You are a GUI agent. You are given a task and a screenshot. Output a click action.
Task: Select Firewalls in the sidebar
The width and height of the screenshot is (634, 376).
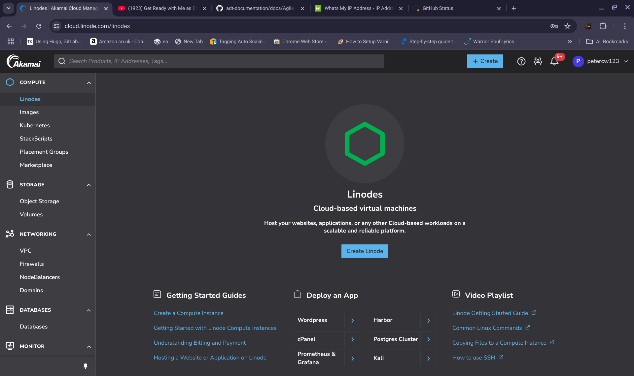coord(32,264)
